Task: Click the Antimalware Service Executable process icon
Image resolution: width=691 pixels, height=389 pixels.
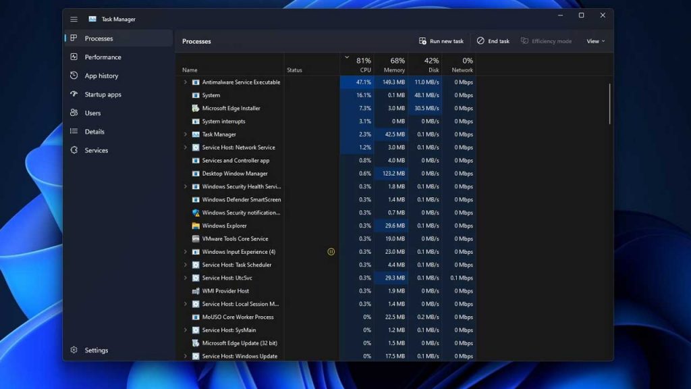Action: click(196, 82)
